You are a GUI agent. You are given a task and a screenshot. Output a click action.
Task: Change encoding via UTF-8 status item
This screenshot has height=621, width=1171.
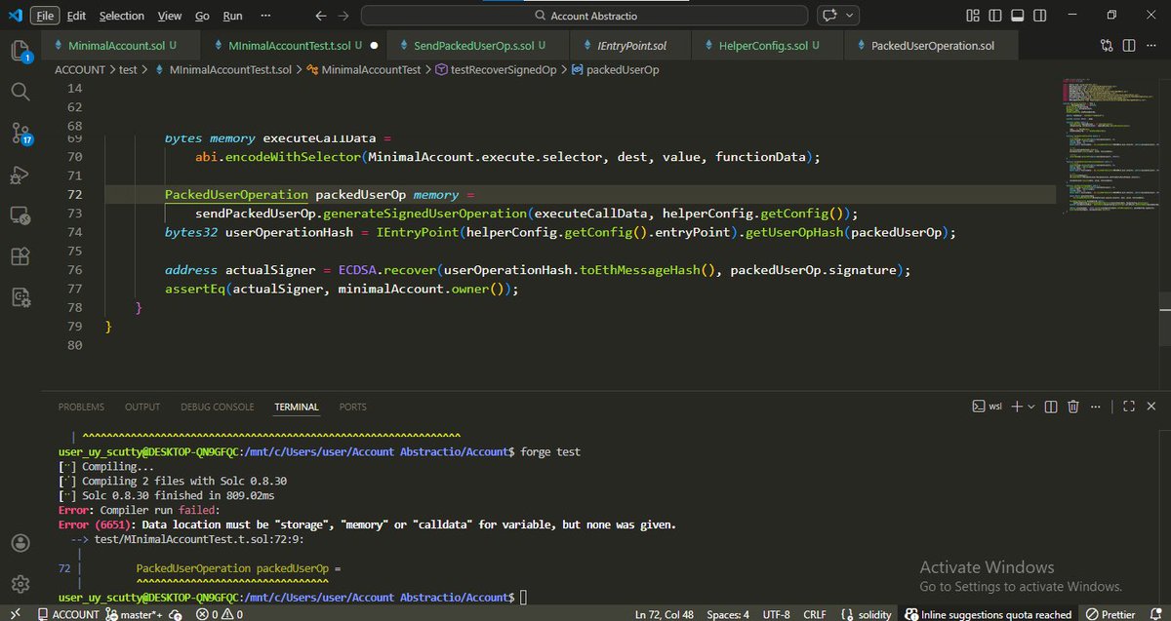(777, 614)
